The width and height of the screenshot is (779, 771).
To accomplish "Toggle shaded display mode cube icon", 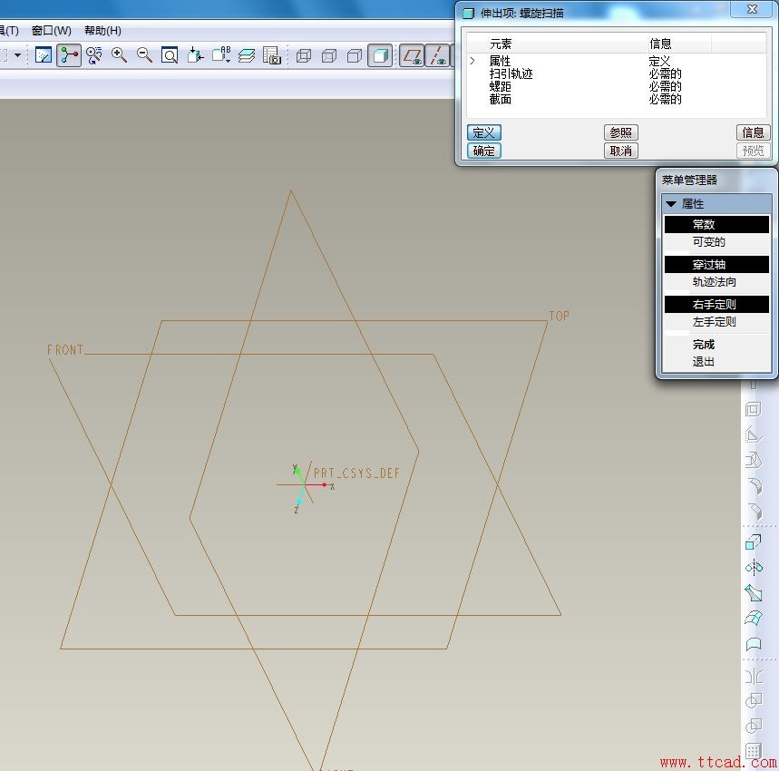I will click(x=380, y=55).
